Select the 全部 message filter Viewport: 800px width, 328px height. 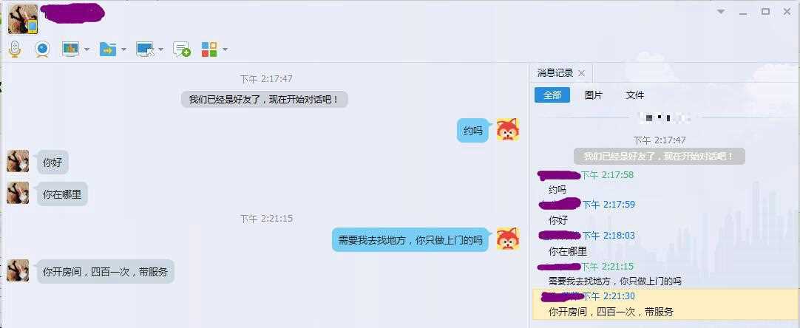[552, 95]
